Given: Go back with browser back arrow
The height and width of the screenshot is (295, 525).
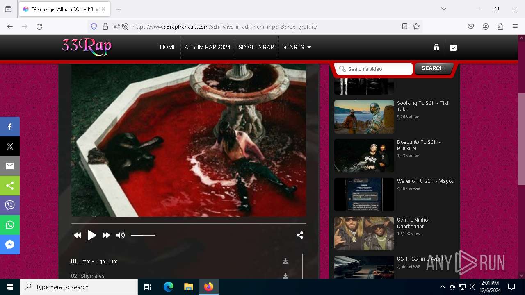Looking at the screenshot, I should [x=10, y=27].
